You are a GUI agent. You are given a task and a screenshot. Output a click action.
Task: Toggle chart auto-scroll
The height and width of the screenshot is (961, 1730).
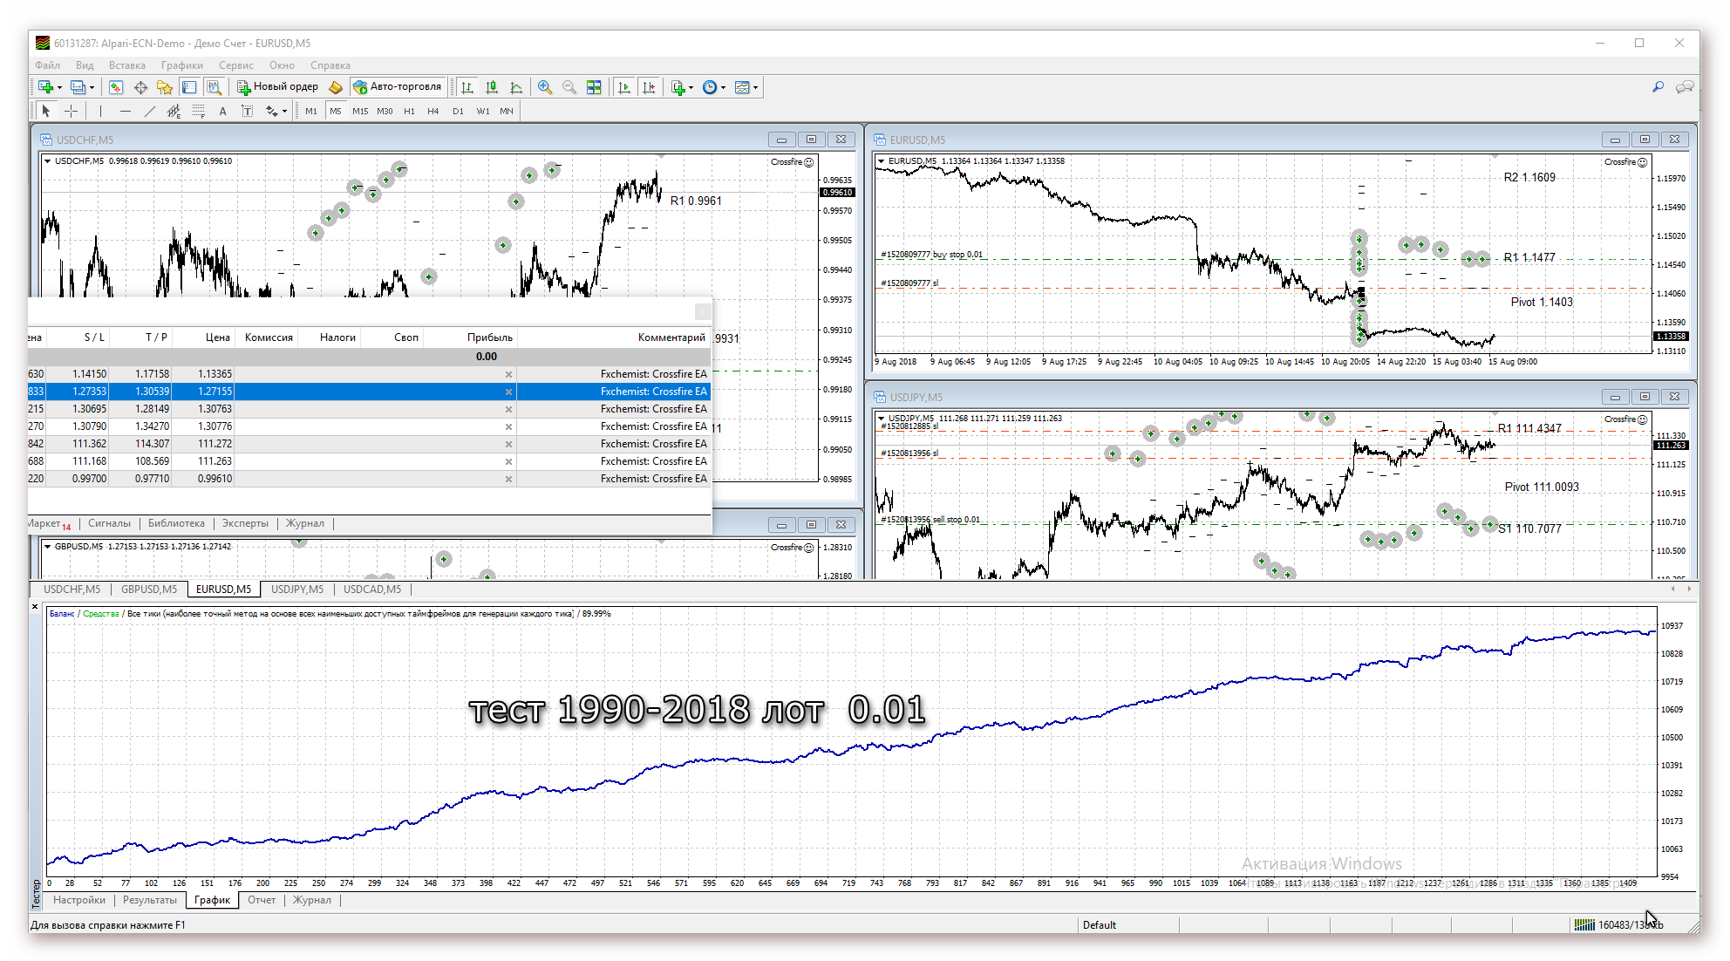click(624, 87)
